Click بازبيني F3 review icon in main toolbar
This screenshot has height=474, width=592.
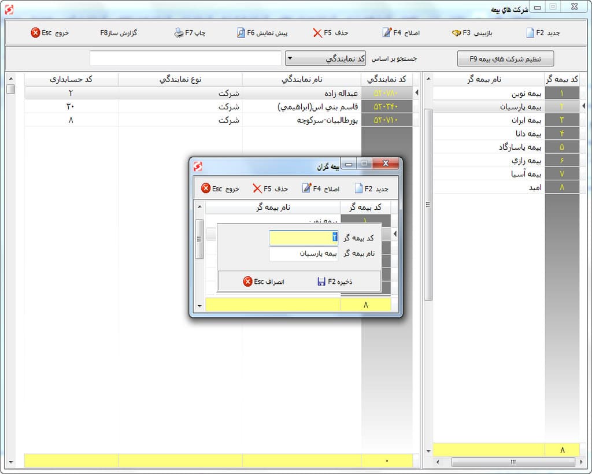pos(456,33)
